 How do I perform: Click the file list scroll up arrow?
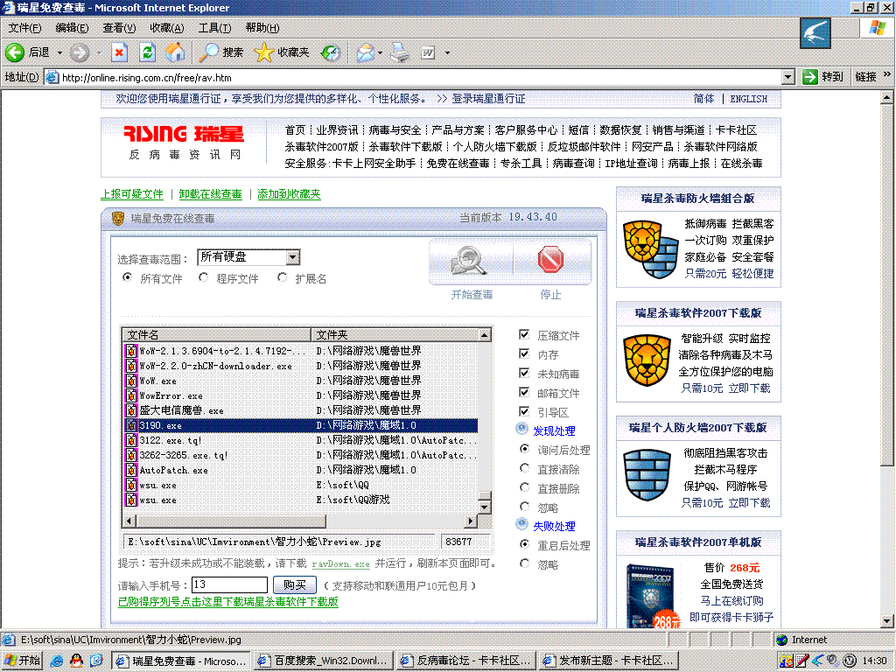pyautogui.click(x=484, y=335)
